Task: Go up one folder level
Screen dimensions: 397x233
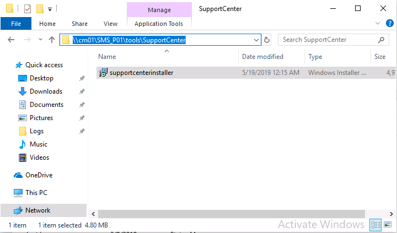Action: 52,40
